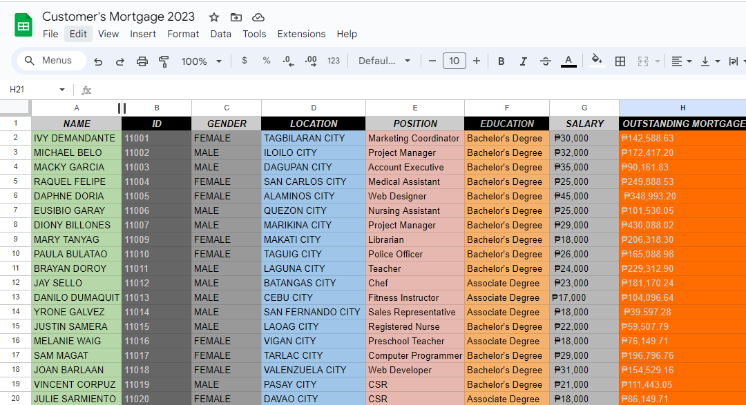Select cell Computer Programmer
Image resolution: width=746 pixels, height=405 pixels.
point(415,355)
